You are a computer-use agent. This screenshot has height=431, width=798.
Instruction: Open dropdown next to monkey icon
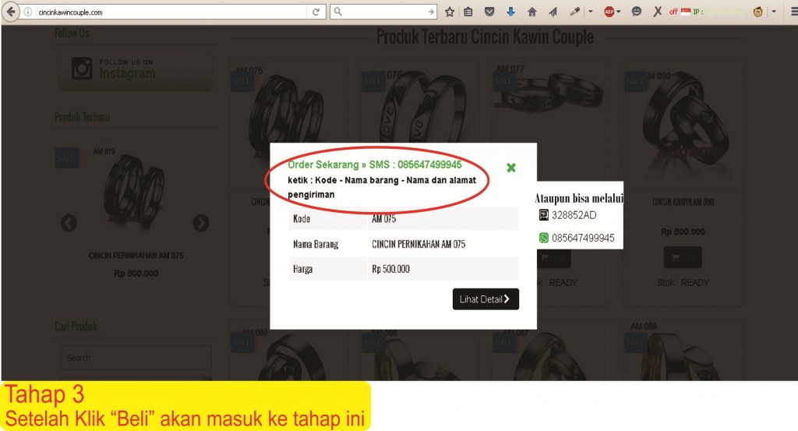774,11
